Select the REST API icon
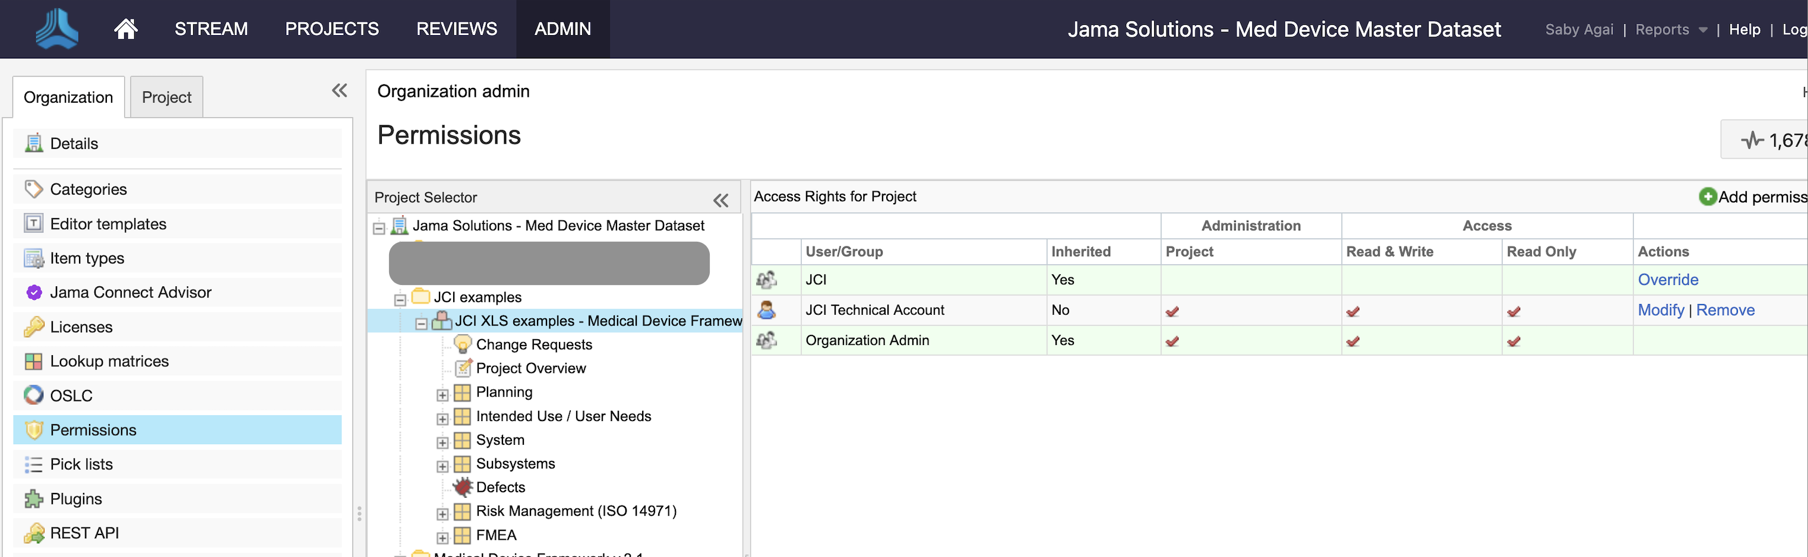1808x557 pixels. tap(34, 533)
